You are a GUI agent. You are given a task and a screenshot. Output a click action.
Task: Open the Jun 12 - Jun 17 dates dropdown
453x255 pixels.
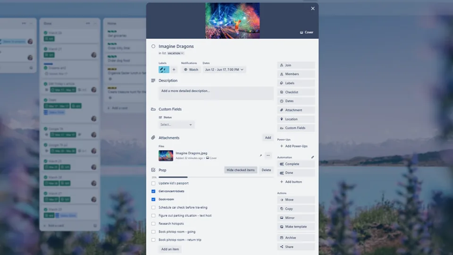pyautogui.click(x=224, y=69)
